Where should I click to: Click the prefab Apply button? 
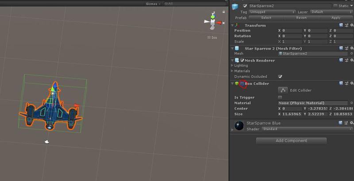336,18
